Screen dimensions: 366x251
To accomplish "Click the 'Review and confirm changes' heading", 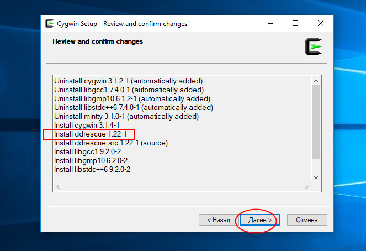I will (98, 41).
